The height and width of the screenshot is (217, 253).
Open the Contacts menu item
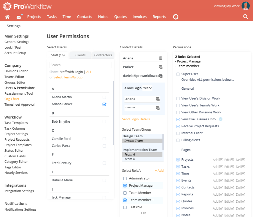(x=85, y=16)
